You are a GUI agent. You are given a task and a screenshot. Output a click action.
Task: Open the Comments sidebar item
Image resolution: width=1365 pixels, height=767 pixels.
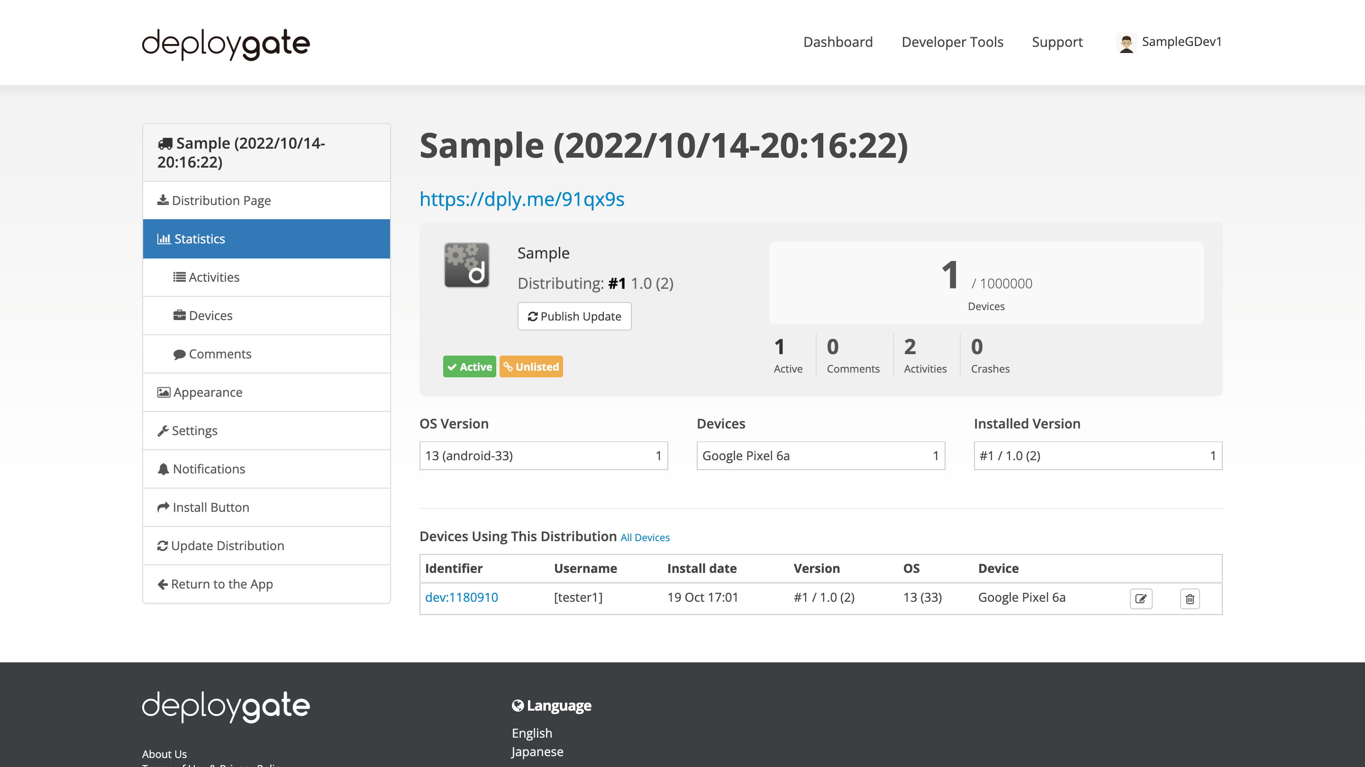219,354
